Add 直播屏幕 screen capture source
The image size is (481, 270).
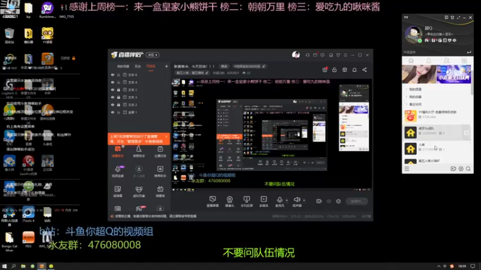point(213,202)
